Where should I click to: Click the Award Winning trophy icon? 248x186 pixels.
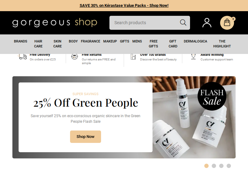click(193, 57)
